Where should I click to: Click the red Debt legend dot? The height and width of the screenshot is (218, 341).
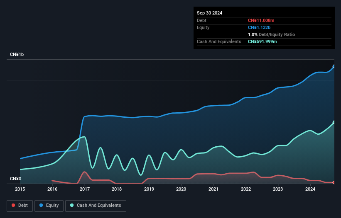pyautogui.click(x=13, y=205)
